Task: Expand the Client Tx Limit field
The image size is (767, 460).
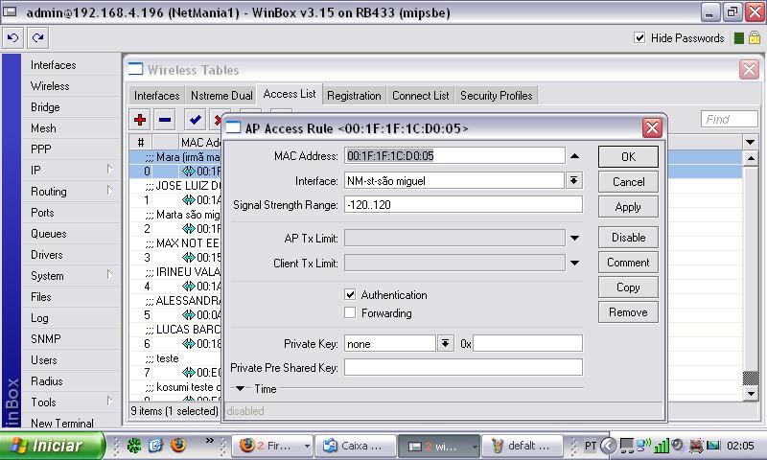Action: [x=574, y=263]
